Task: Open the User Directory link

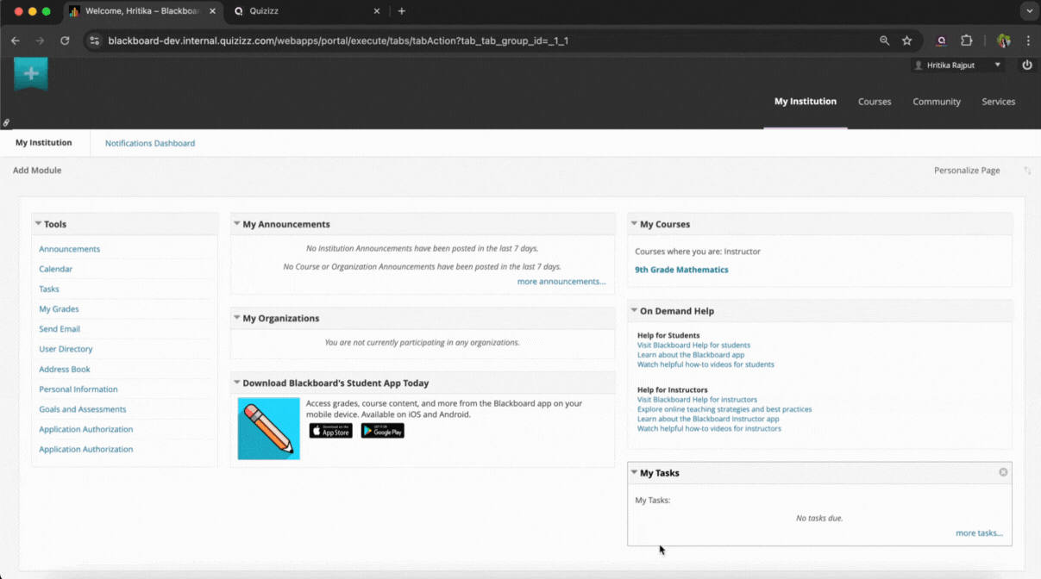Action: (x=66, y=349)
